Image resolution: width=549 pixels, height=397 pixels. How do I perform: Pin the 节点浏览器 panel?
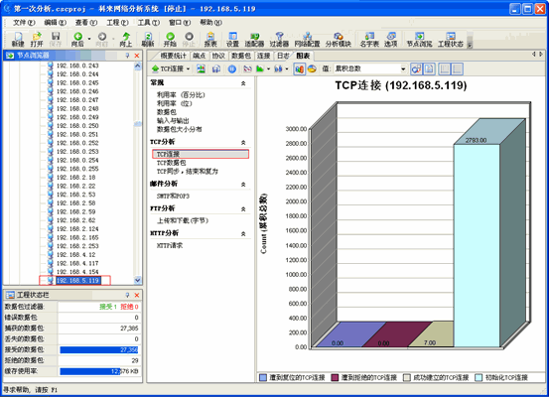click(127, 56)
